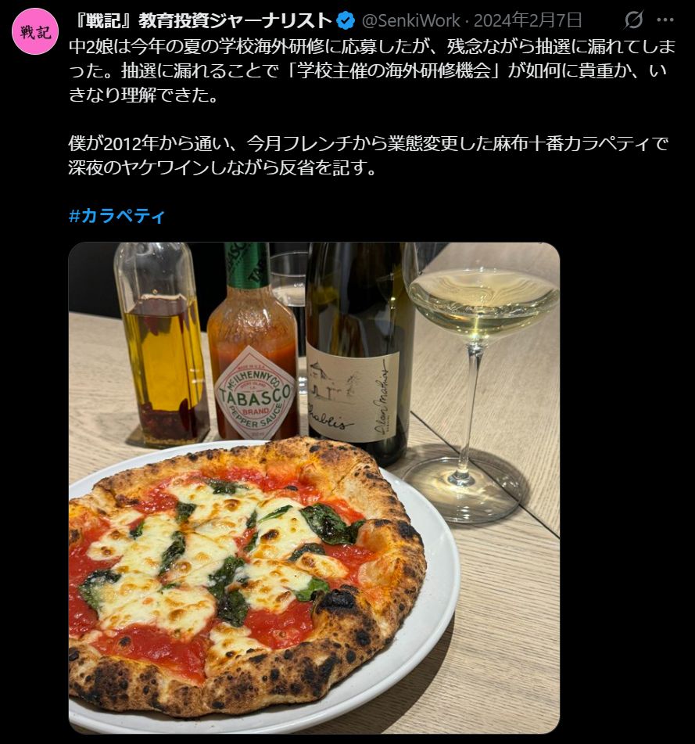This screenshot has width=695, height=744.
Task: Open the @SenkiWork handle link
Action: (410, 20)
